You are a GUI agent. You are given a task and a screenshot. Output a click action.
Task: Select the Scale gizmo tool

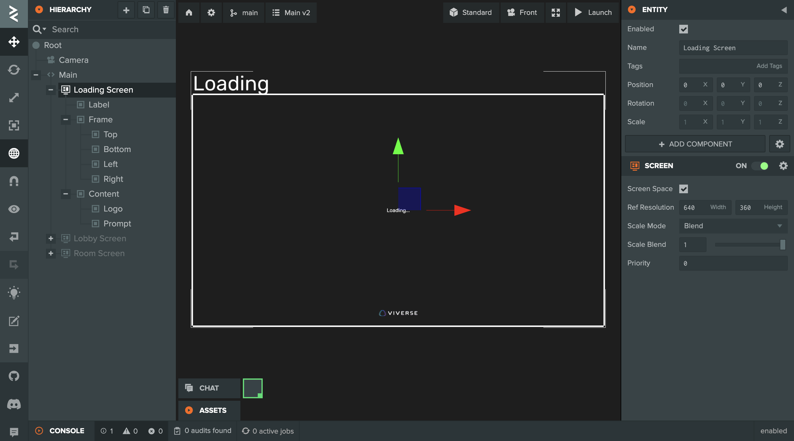pyautogui.click(x=14, y=98)
